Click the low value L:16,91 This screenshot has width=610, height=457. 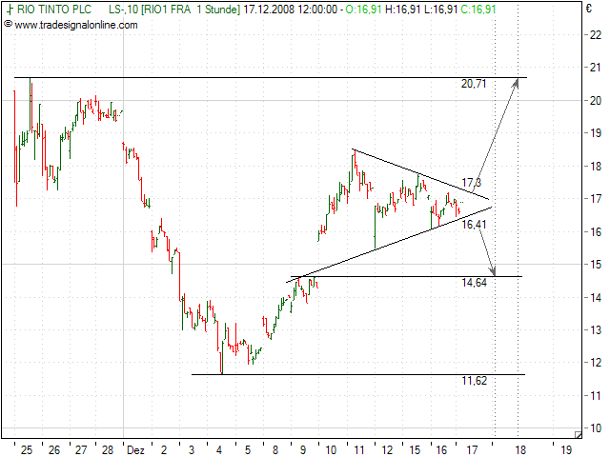coord(440,9)
